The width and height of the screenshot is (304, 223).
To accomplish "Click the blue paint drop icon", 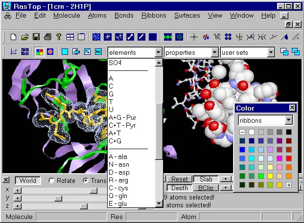I will 284,37.
